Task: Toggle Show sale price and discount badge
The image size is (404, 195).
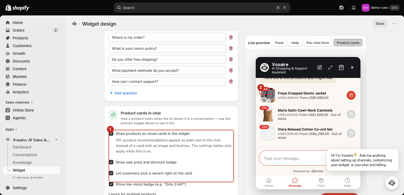Action: 111,162
